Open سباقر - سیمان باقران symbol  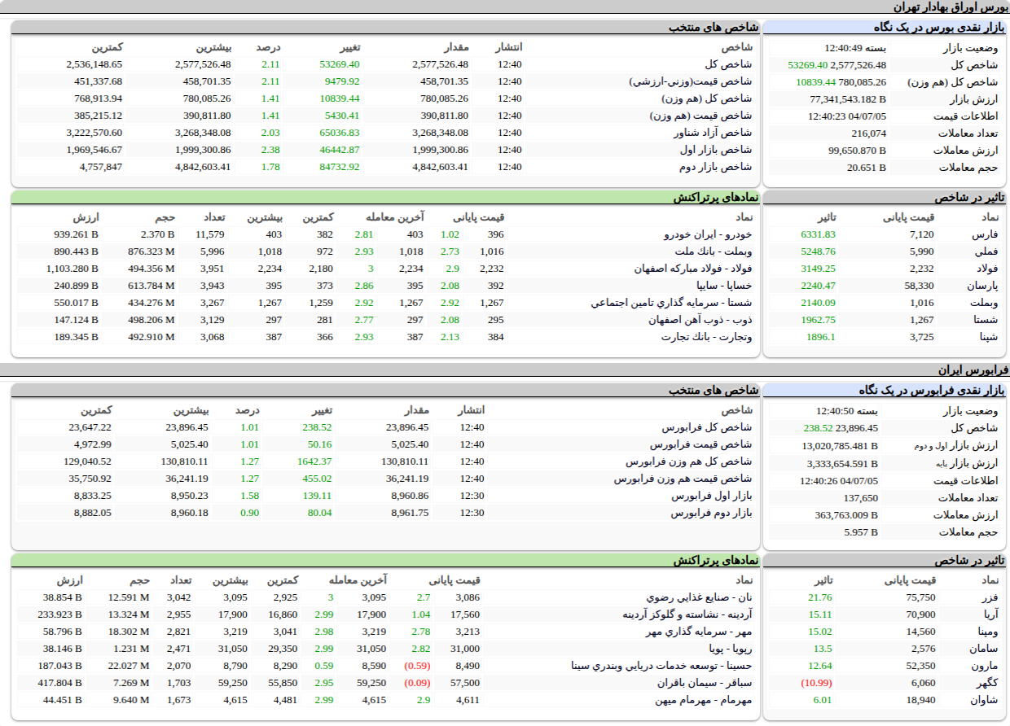point(704,683)
